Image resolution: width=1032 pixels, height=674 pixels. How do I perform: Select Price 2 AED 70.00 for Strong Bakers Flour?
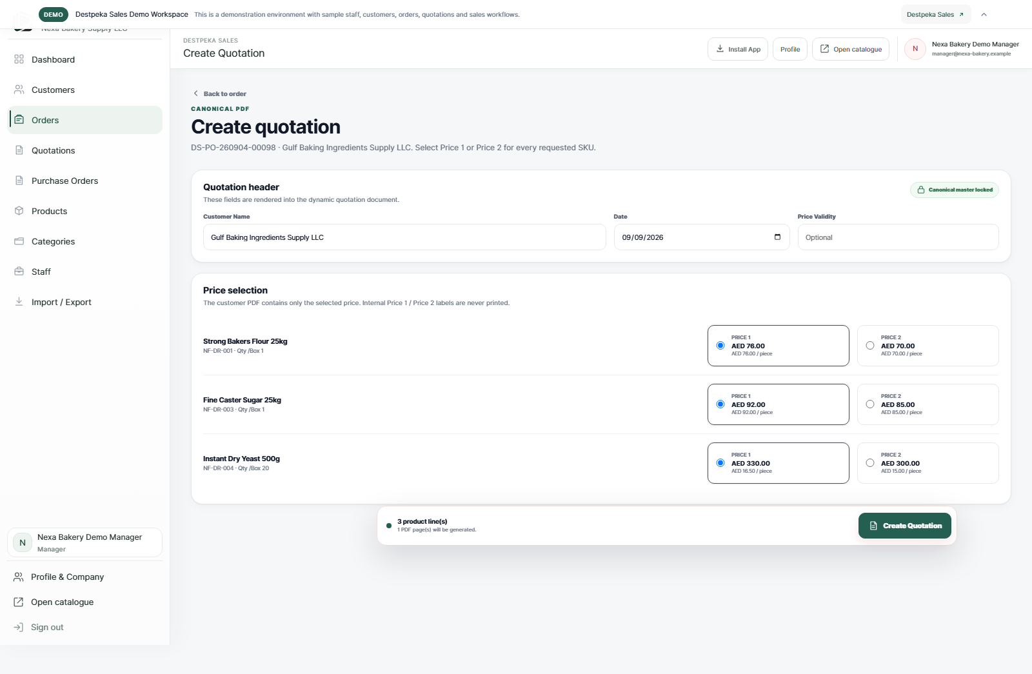click(x=928, y=346)
